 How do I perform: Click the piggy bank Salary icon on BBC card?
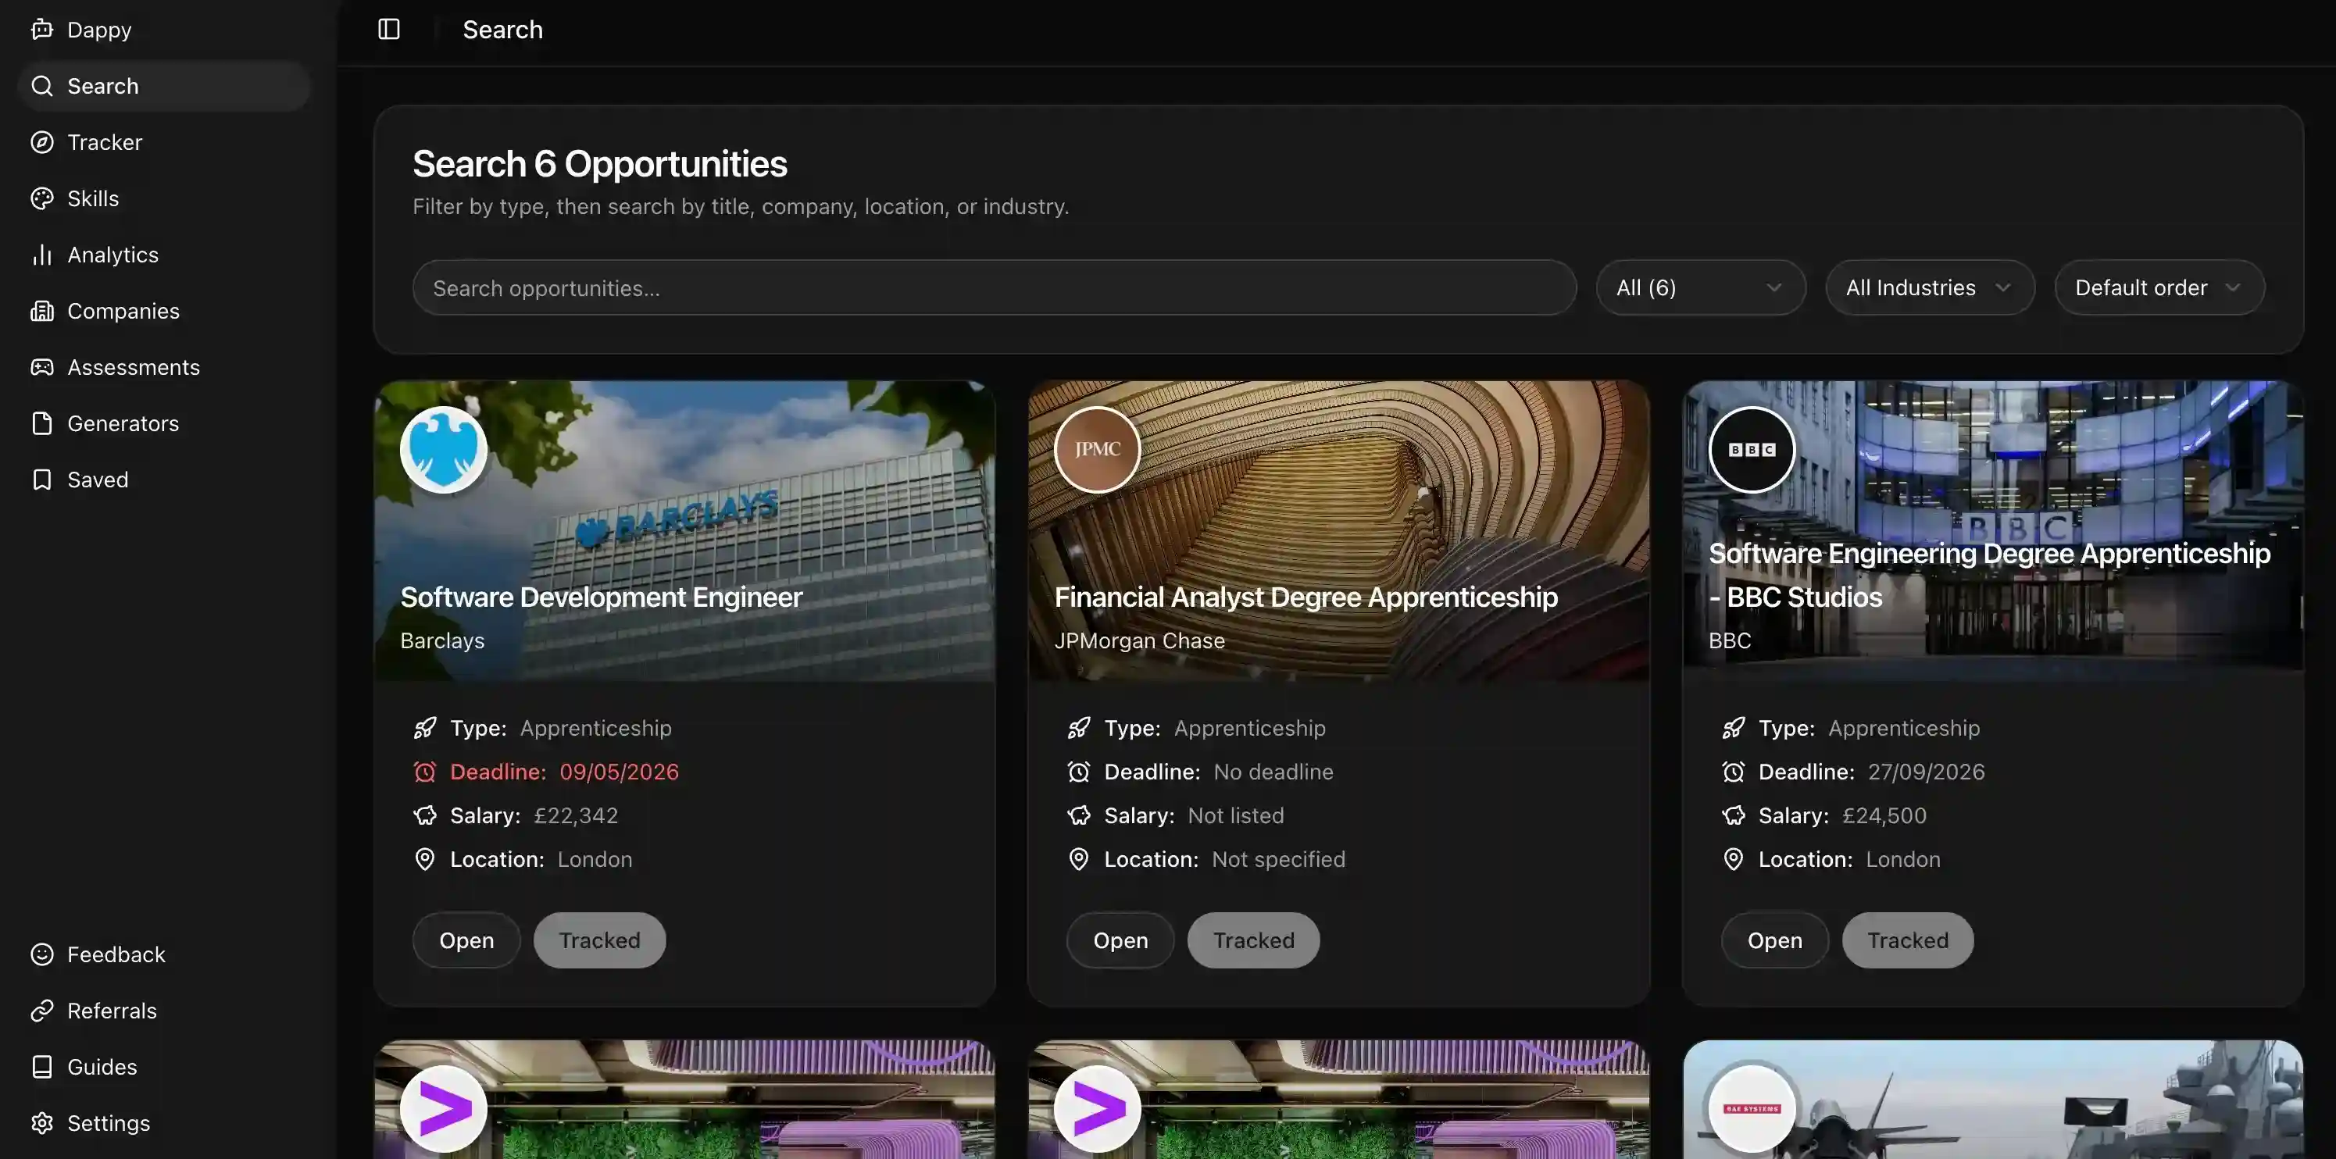(1733, 815)
